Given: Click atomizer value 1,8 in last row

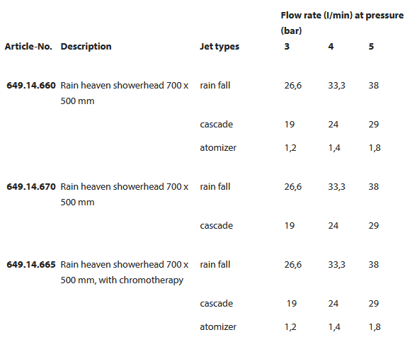Looking at the screenshot, I should click(375, 327).
